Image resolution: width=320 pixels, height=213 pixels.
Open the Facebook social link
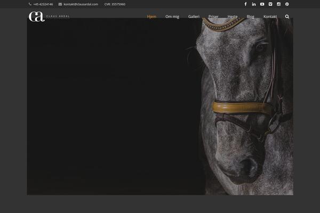pyautogui.click(x=245, y=4)
